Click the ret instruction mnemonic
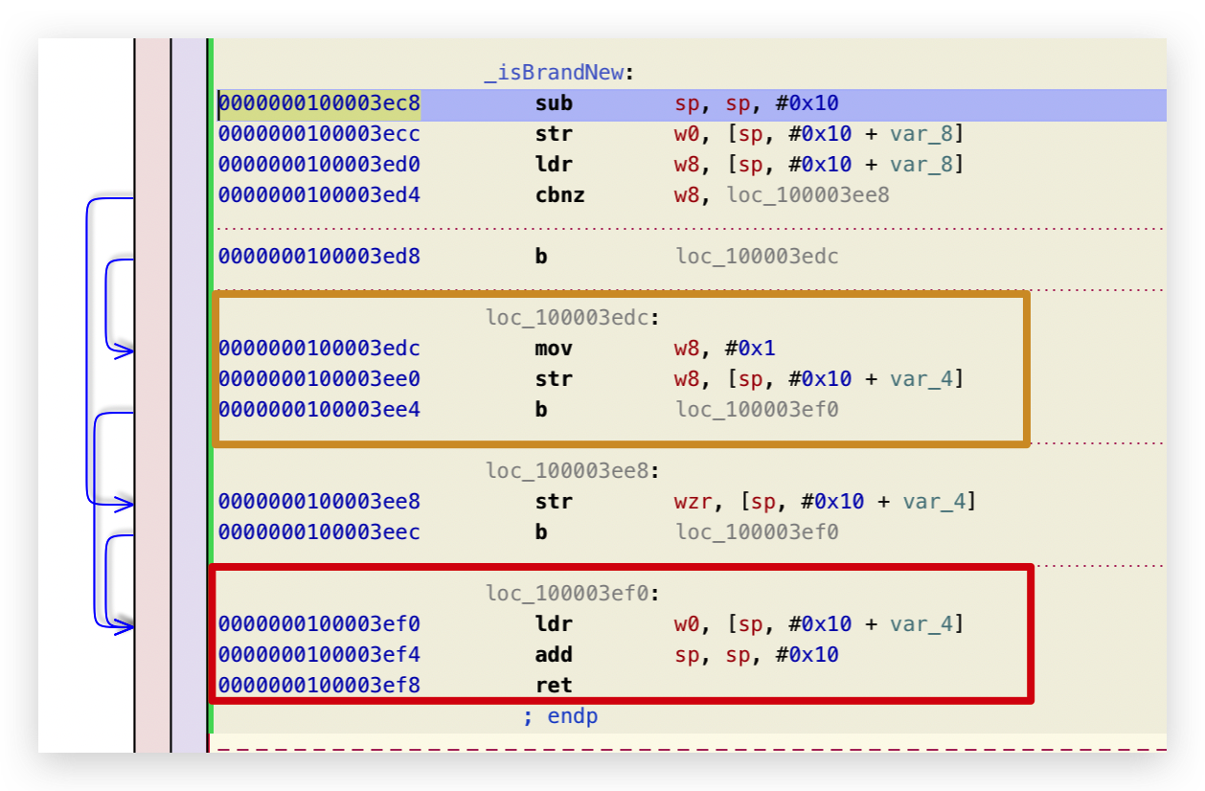Screen dimensions: 1205x791 [554, 686]
